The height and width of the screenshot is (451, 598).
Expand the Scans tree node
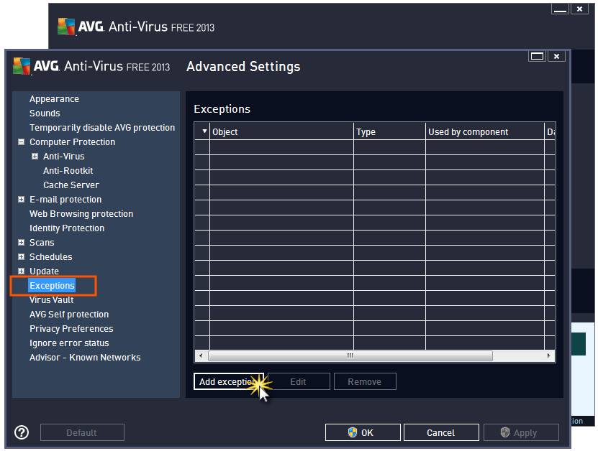[x=22, y=243]
